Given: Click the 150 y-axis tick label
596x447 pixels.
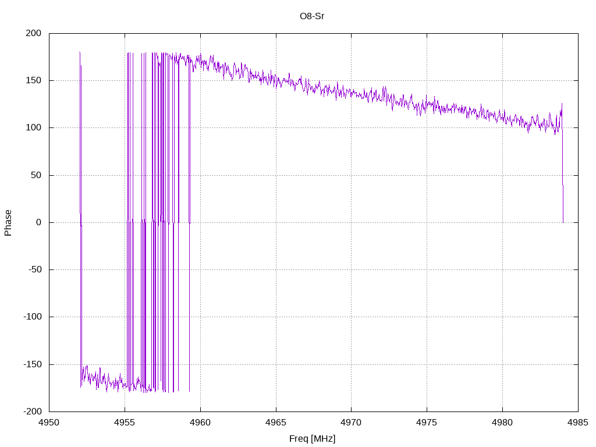Looking at the screenshot, I should 33,80.
